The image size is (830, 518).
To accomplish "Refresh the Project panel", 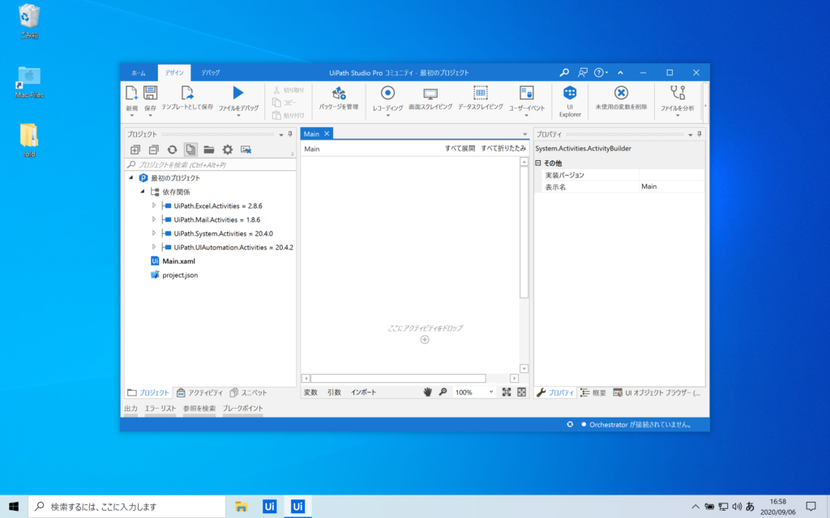I will [x=172, y=150].
